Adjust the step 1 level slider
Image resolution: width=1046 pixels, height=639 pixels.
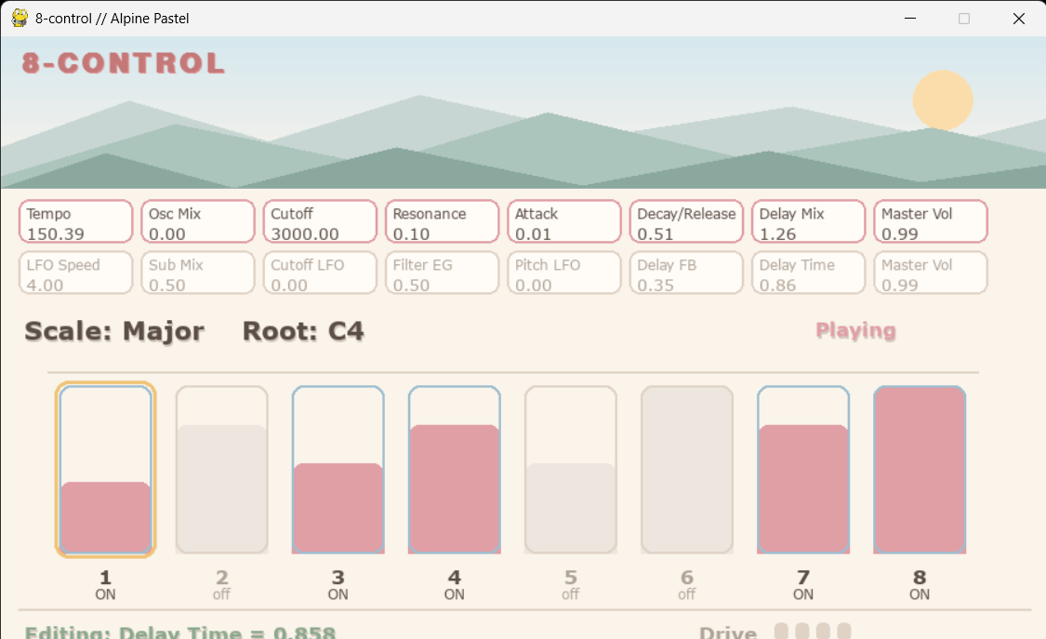pos(105,470)
